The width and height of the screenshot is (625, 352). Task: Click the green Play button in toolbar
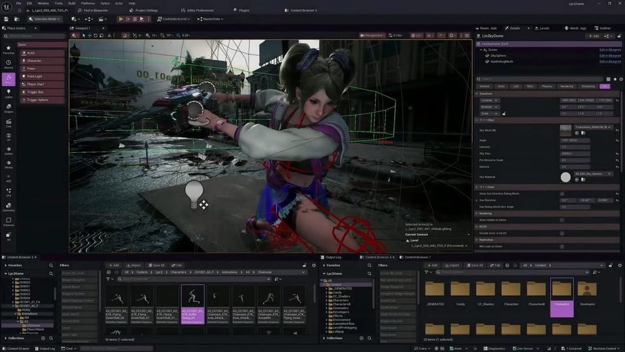(x=120, y=19)
